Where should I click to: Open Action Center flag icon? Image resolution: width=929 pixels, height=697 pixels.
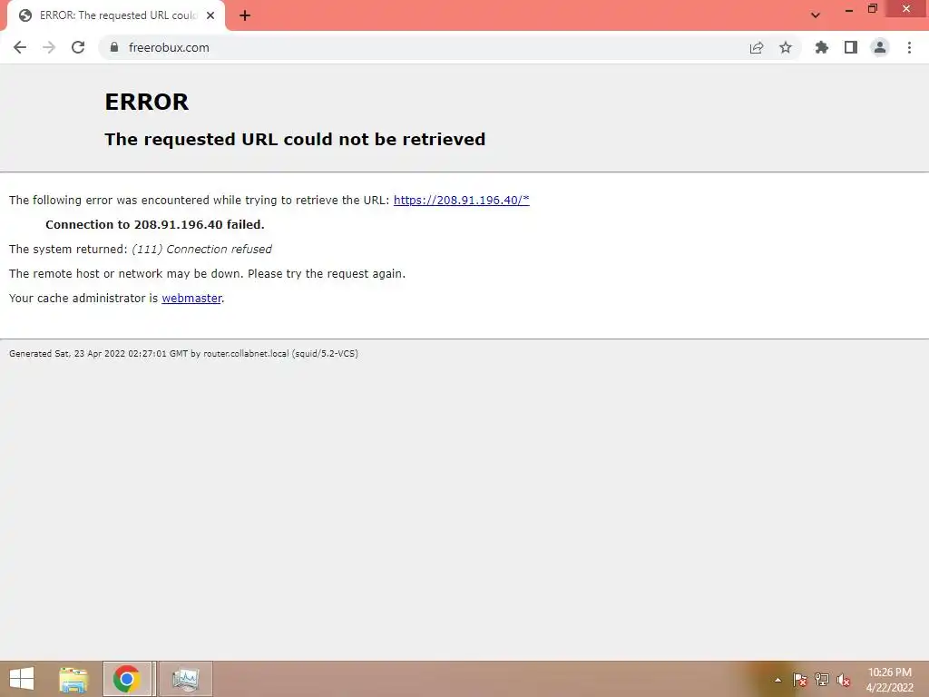point(799,680)
